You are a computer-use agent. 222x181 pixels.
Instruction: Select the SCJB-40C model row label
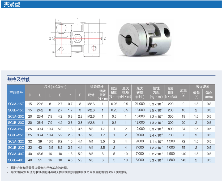16,160
